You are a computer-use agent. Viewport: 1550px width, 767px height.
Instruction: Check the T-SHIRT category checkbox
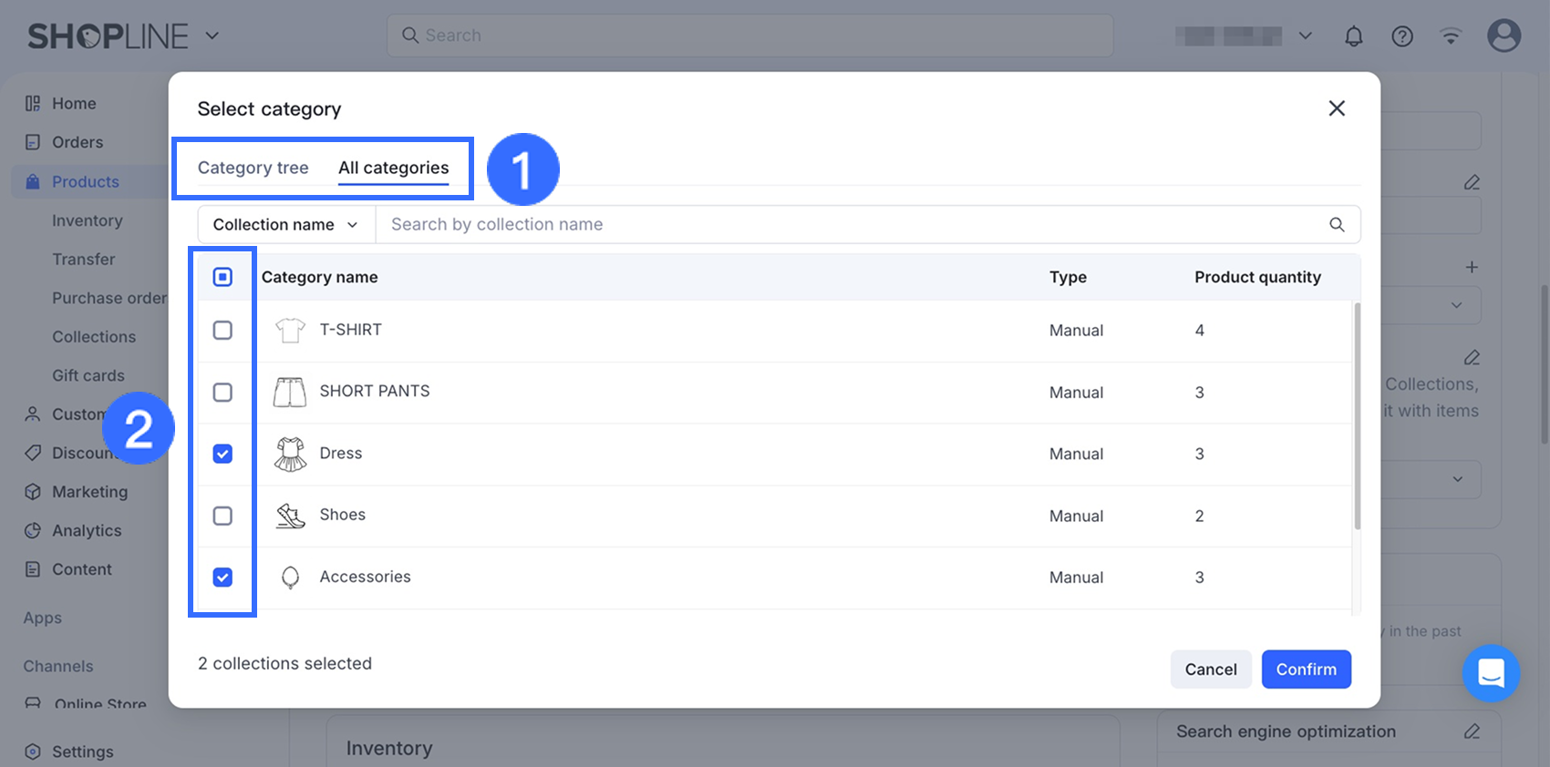(222, 330)
